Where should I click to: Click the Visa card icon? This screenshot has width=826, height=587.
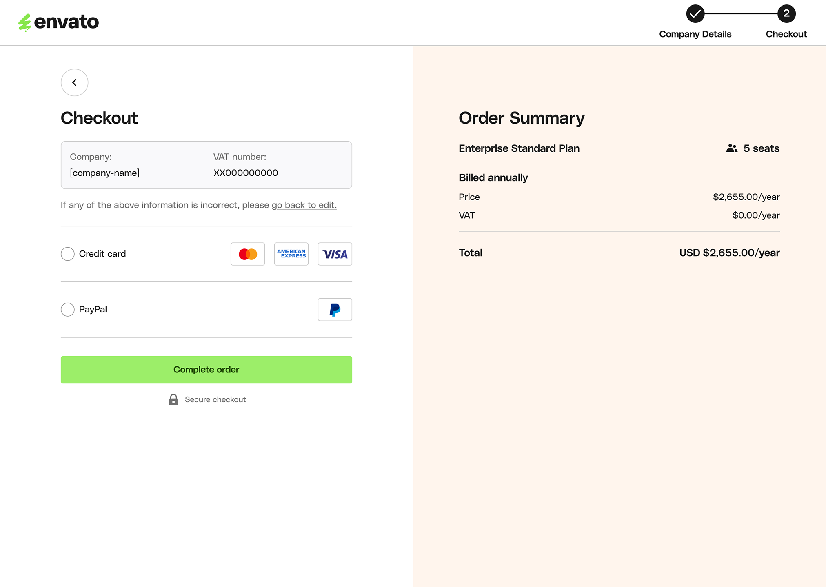tap(335, 254)
